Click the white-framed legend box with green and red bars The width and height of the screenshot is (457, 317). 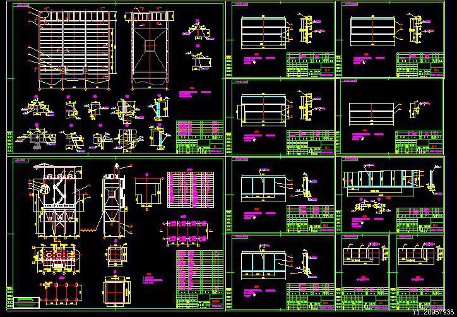[x=27, y=302]
